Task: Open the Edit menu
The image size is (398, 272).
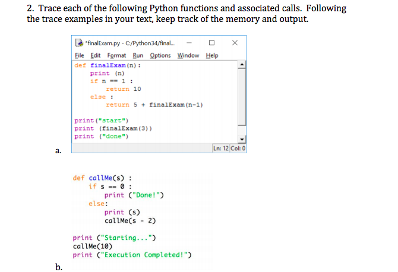Action: coord(96,55)
